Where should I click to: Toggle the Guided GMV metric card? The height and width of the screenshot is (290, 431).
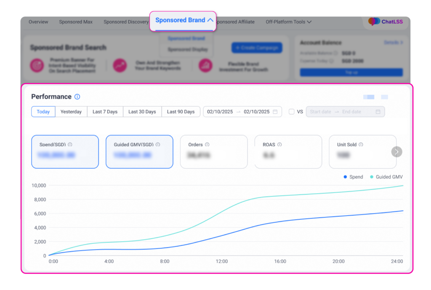(139, 152)
